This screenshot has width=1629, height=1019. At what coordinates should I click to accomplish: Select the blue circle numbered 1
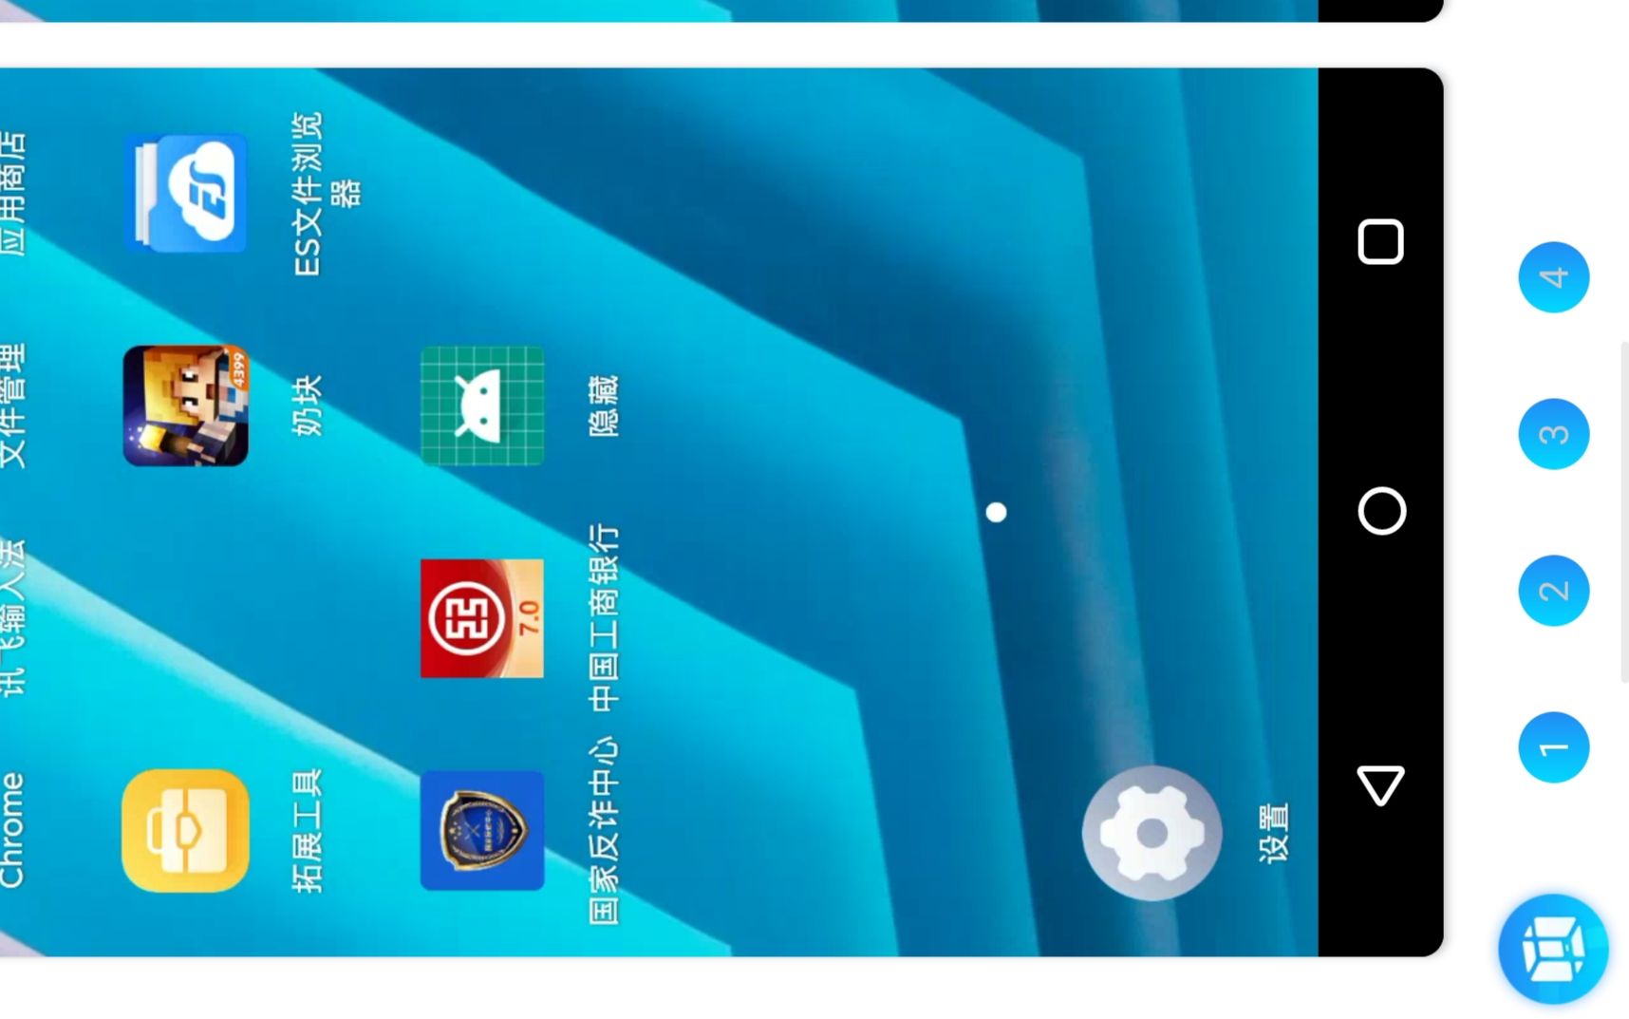[1553, 747]
